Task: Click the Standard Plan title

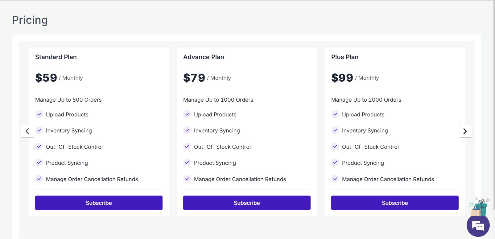Action: click(x=56, y=57)
